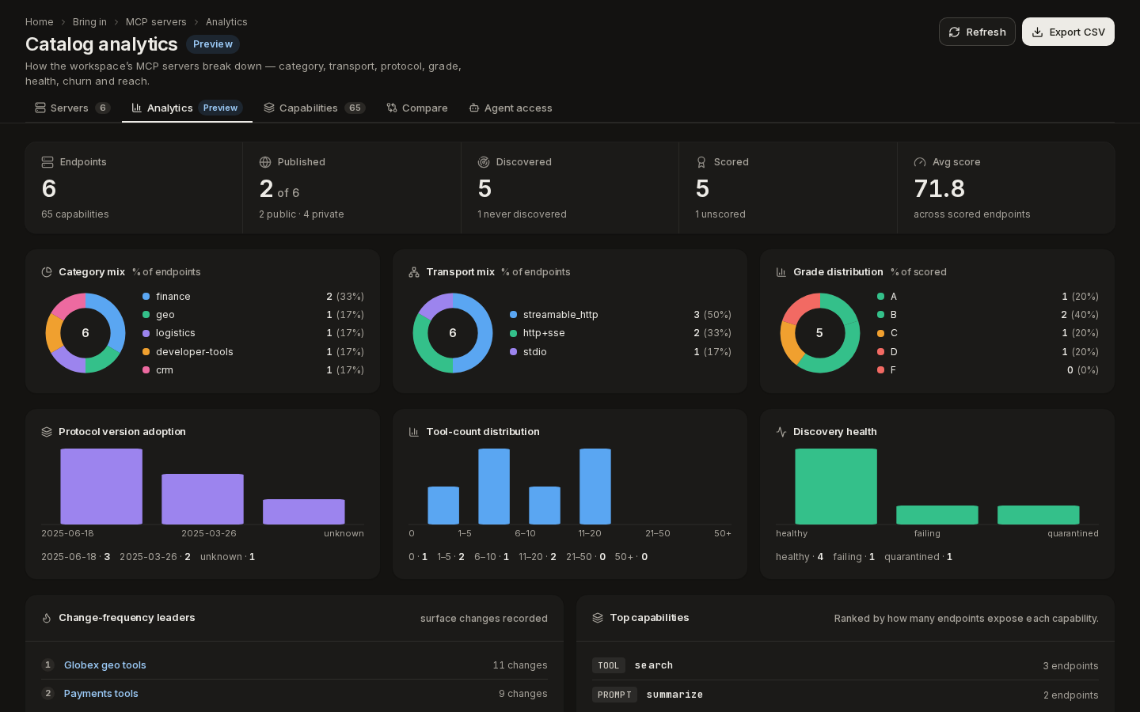Click the quarantined bar in Discovery health
The height and width of the screenshot is (712, 1140).
pos(1039,515)
